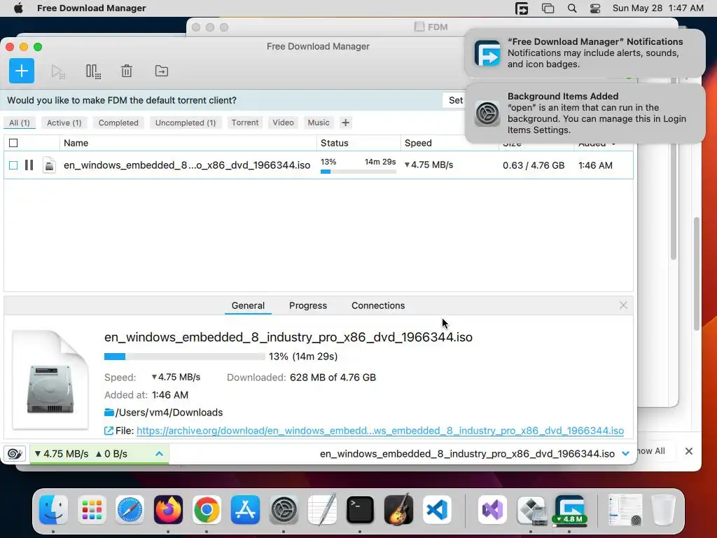Select the Uncompleted (1) filter tab
This screenshot has height=538, width=717.
pyautogui.click(x=185, y=123)
